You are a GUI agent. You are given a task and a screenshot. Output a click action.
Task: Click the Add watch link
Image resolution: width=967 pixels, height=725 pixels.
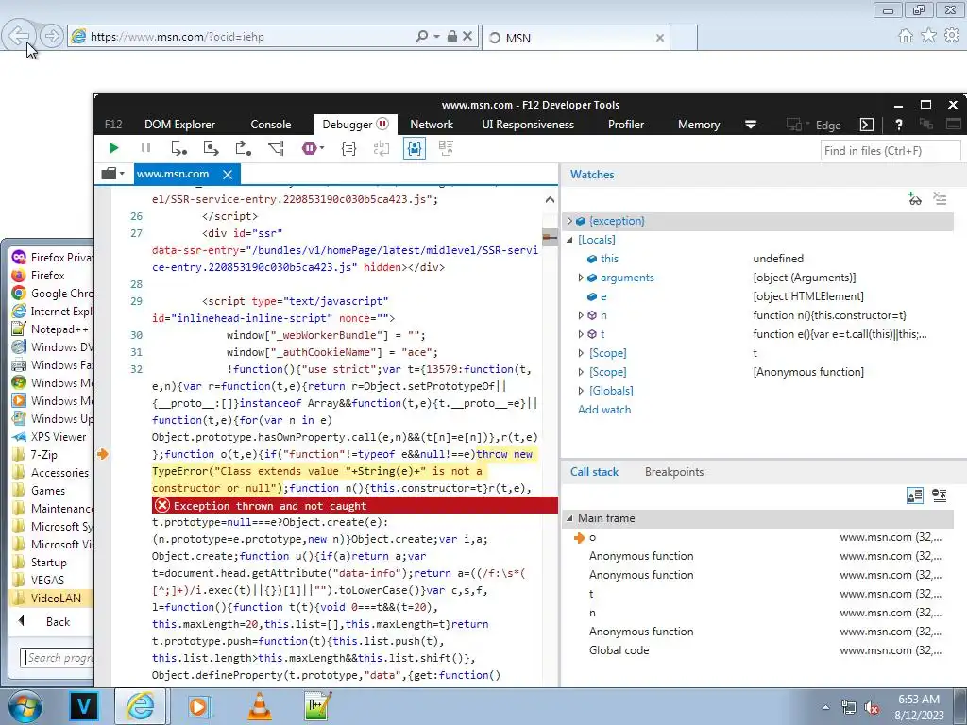point(604,410)
